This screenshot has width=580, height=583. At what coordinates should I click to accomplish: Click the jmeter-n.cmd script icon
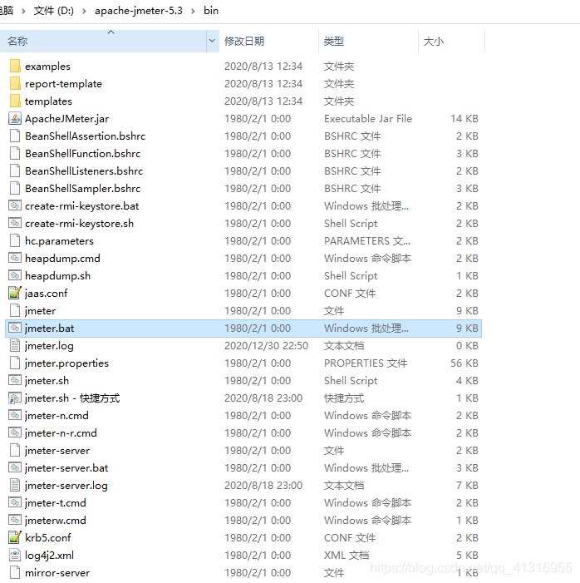[x=15, y=415]
